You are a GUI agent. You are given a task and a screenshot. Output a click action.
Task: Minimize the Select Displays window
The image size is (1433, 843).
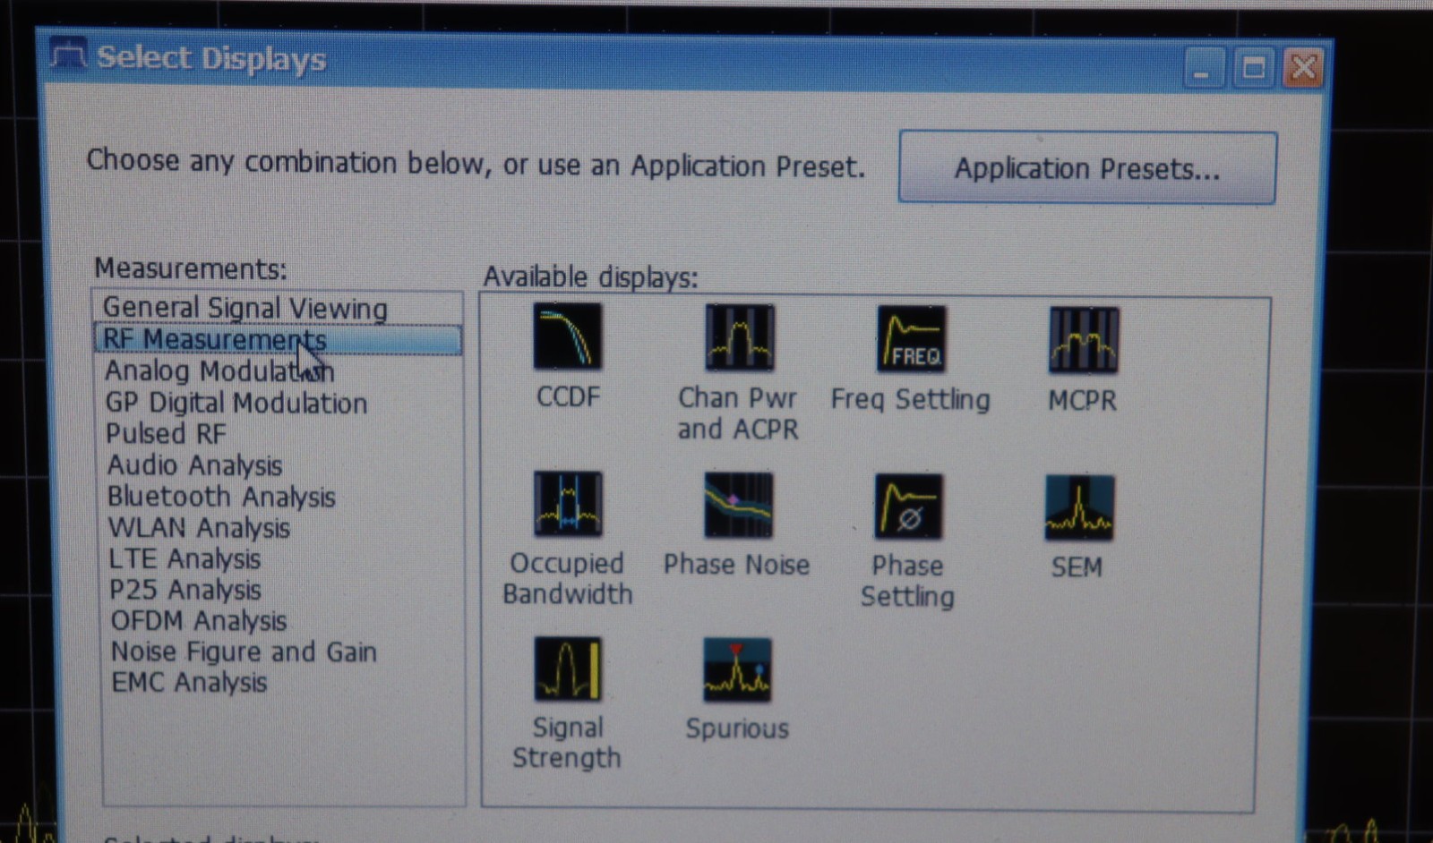[1203, 67]
